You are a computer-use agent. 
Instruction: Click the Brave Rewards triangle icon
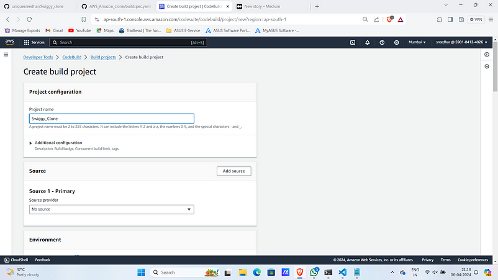click(401, 19)
